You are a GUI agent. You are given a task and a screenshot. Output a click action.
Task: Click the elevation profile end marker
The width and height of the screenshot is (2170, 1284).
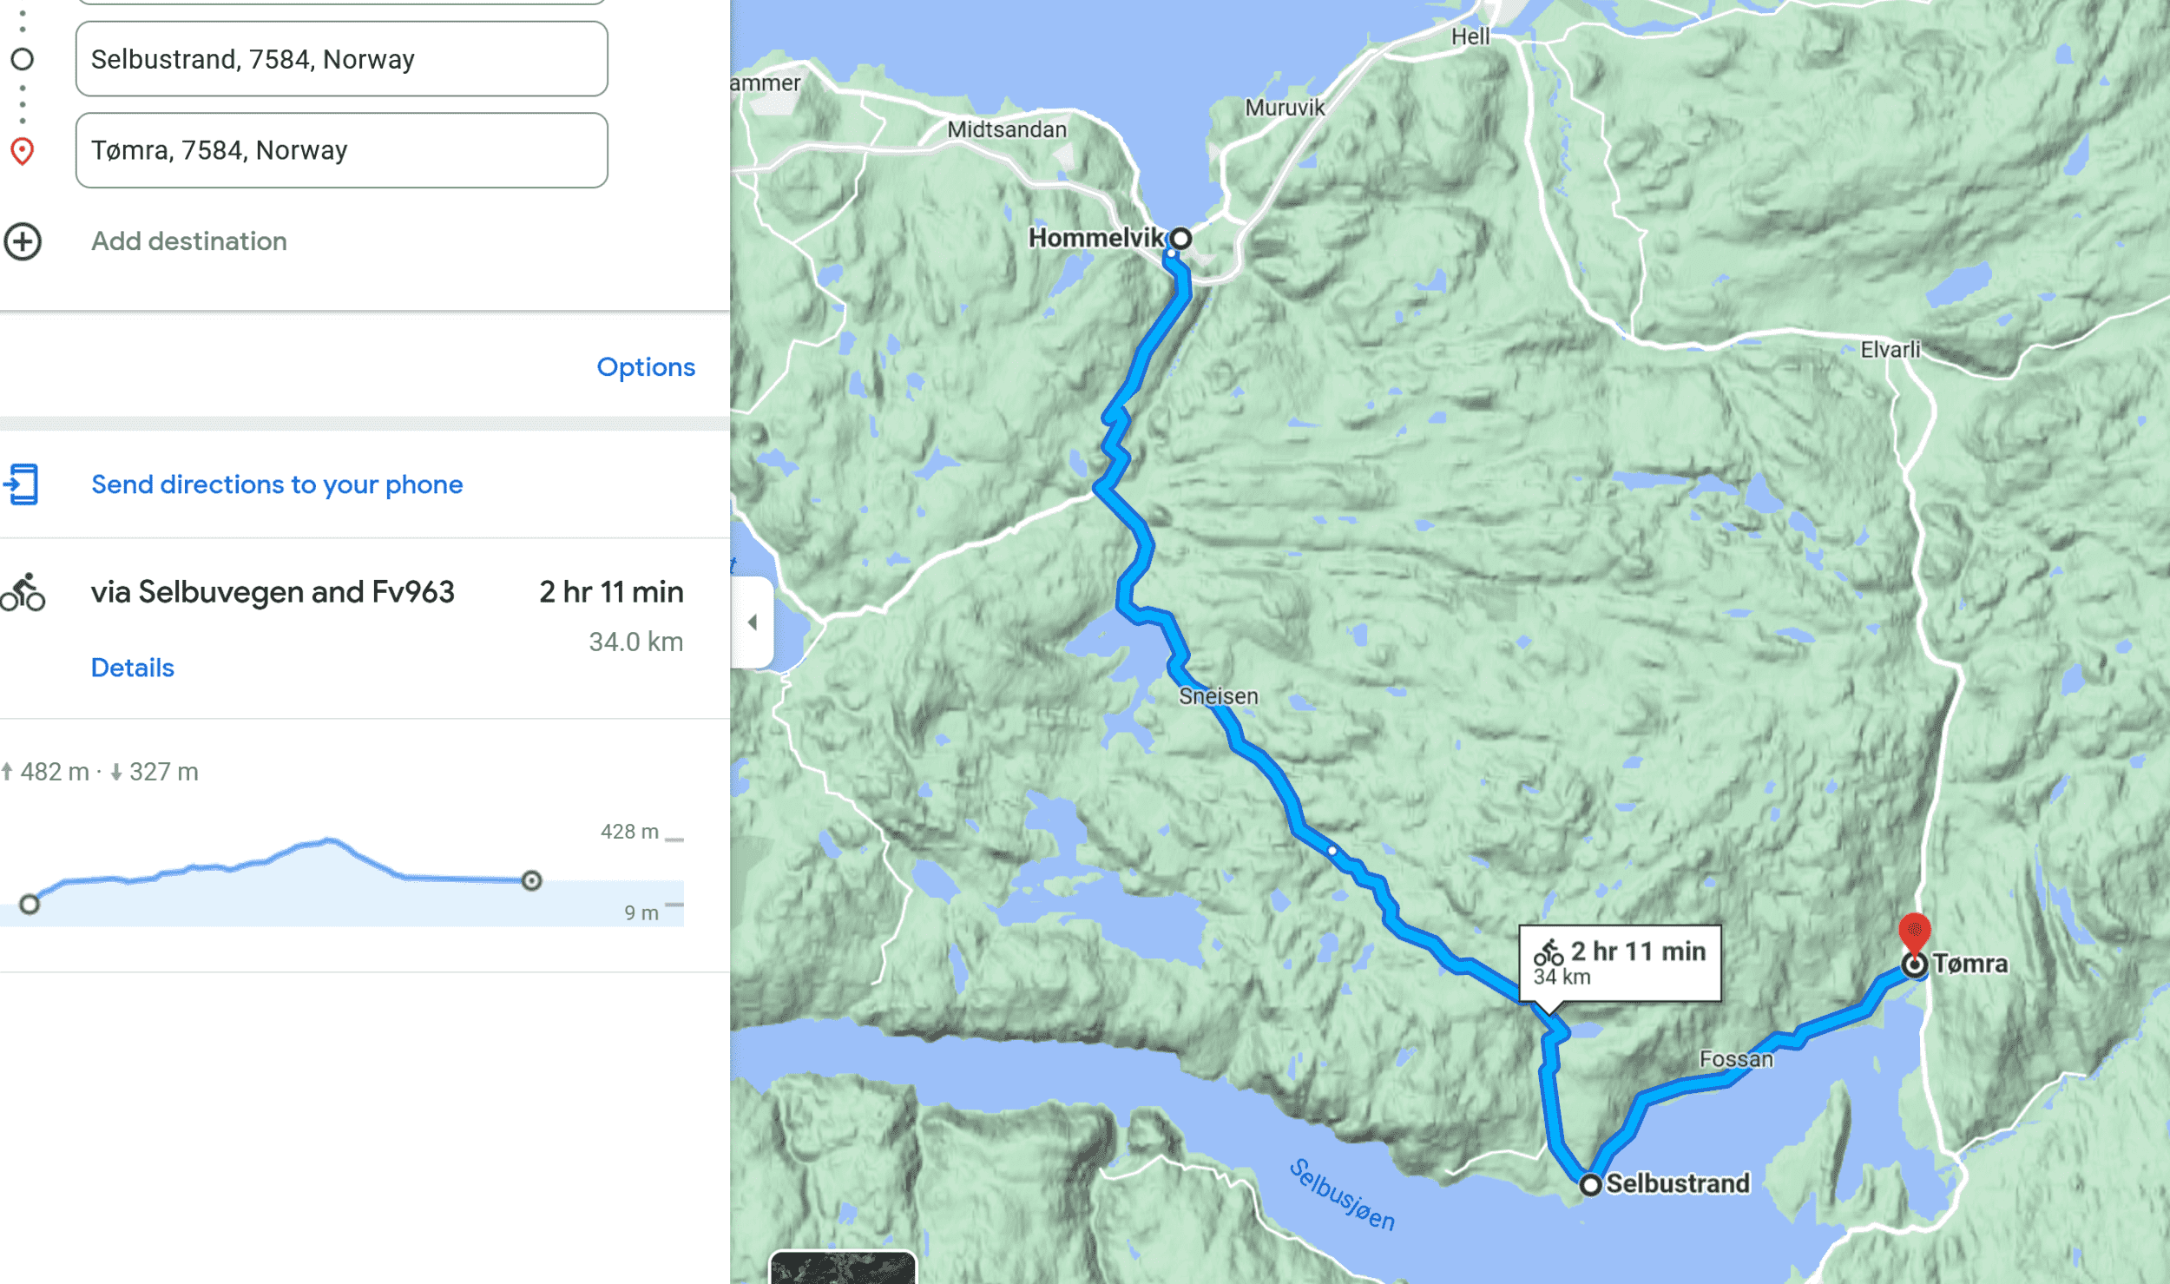click(x=531, y=881)
